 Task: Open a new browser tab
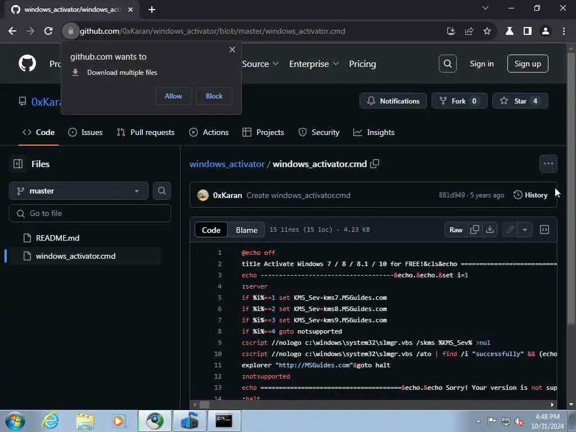pyautogui.click(x=152, y=10)
